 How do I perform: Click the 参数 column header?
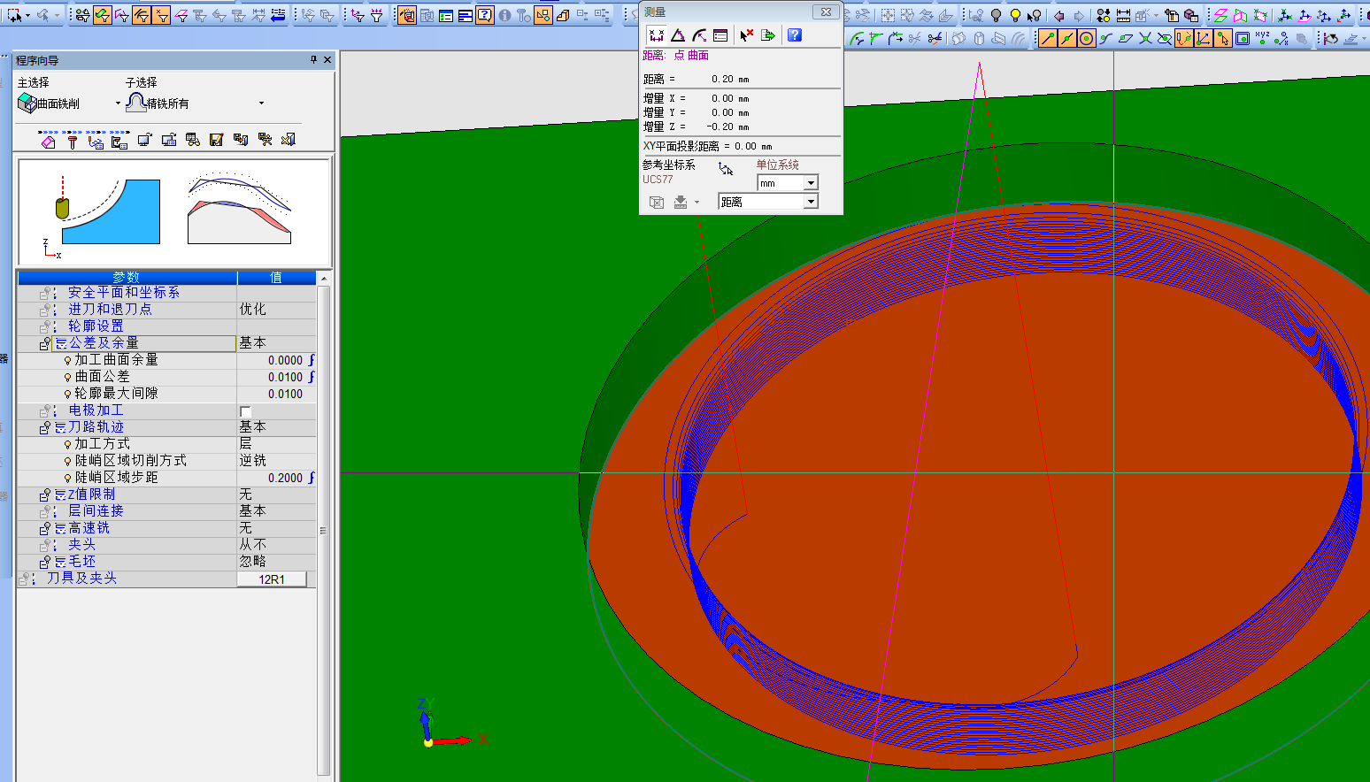pos(127,278)
